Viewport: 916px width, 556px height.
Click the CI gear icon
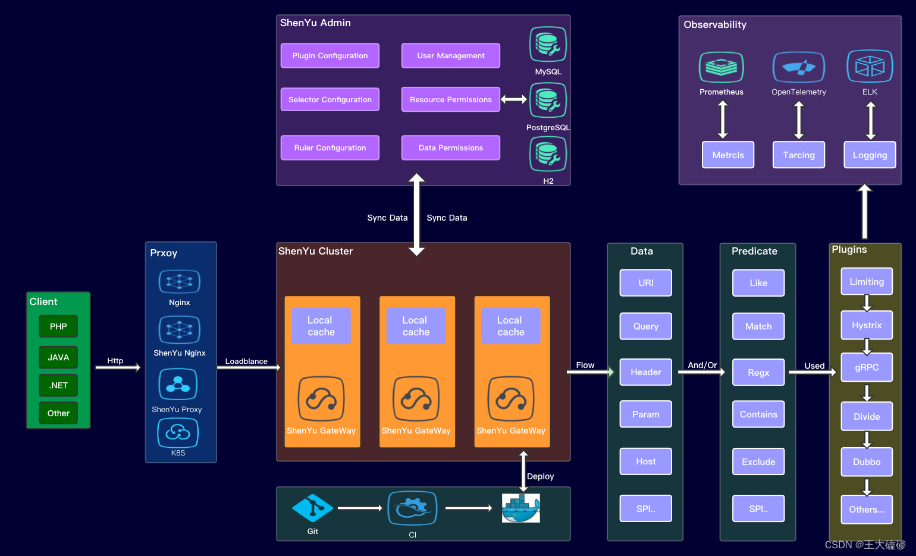point(412,508)
